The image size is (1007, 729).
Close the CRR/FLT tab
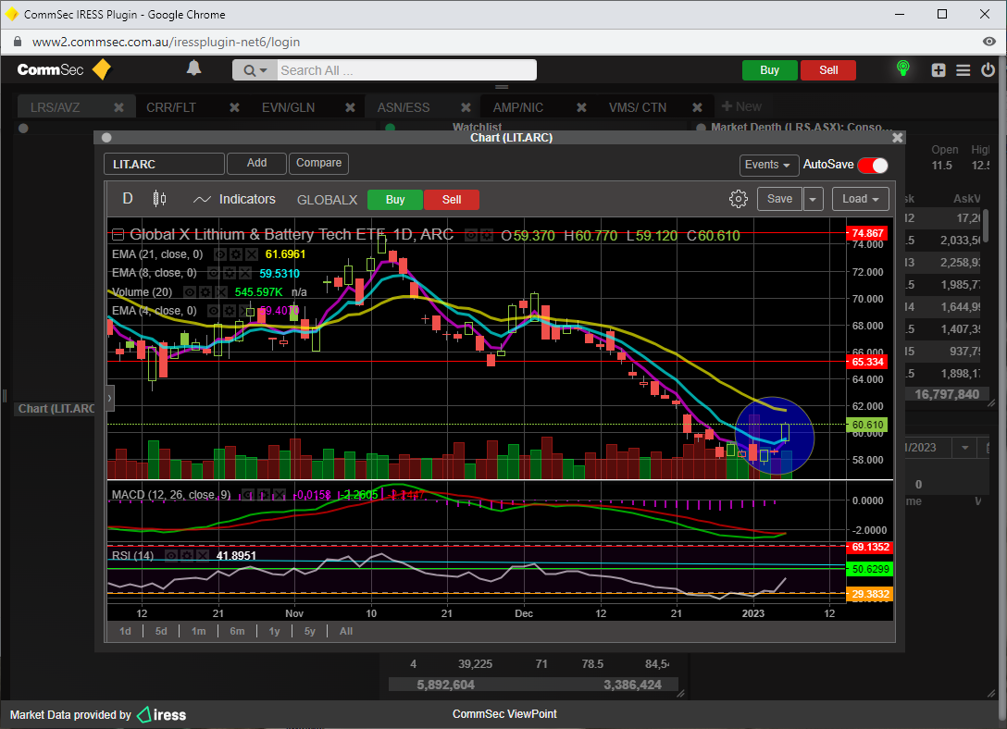pos(234,107)
